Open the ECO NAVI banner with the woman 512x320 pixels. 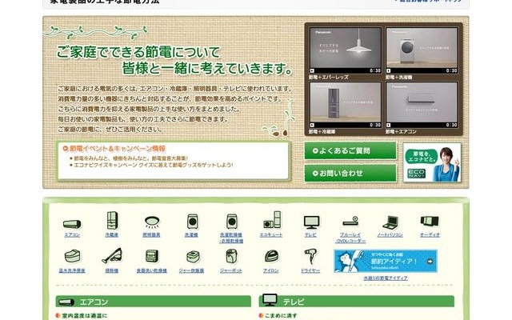(432, 162)
